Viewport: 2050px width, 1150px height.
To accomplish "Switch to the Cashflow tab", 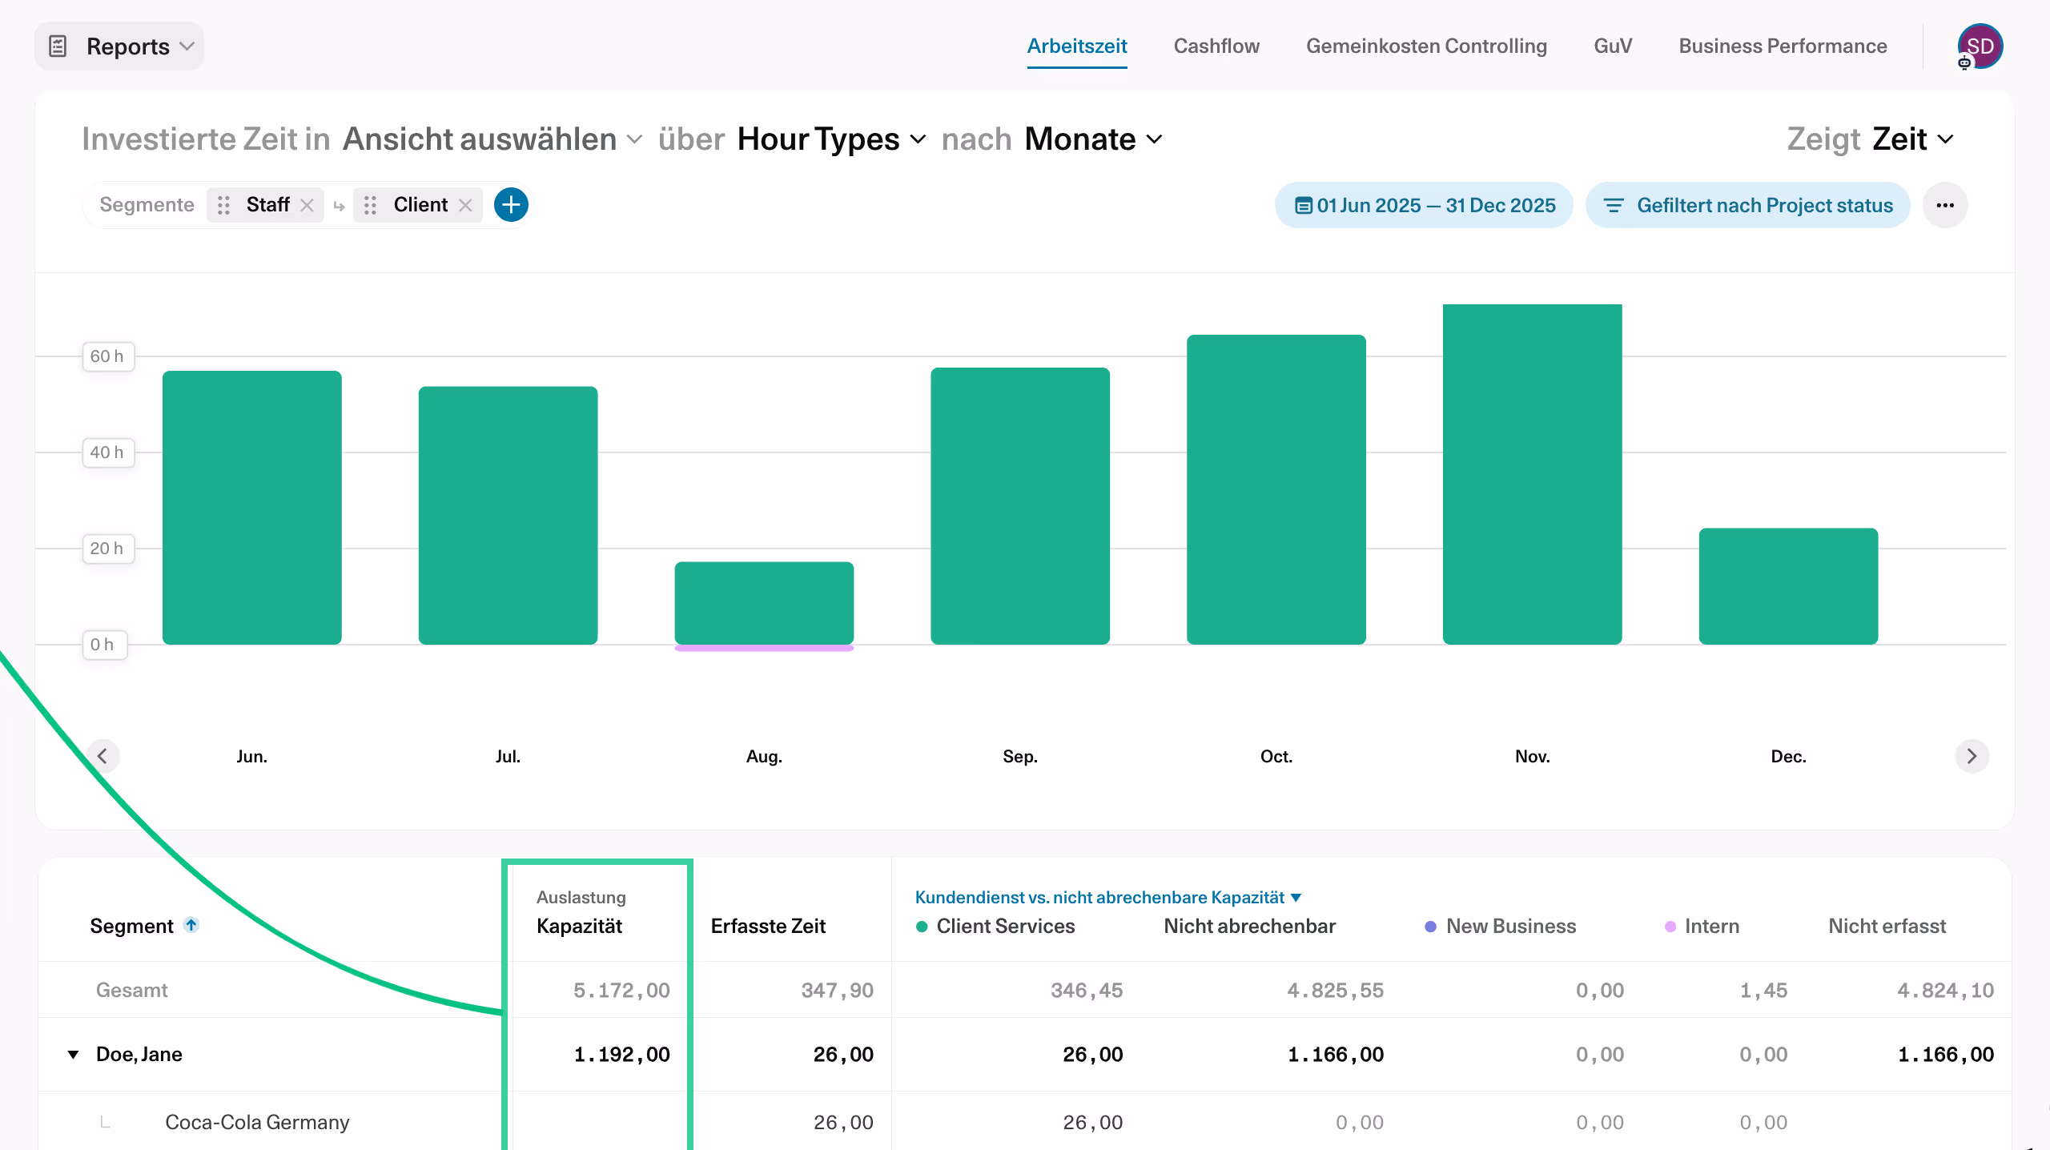I will coord(1216,46).
